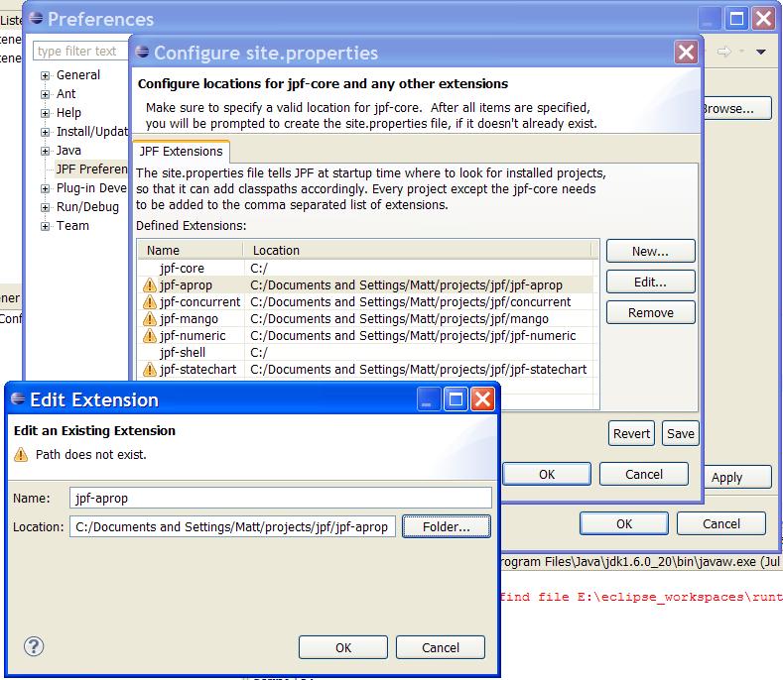
Task: Click the help question mark icon
Action: click(34, 647)
